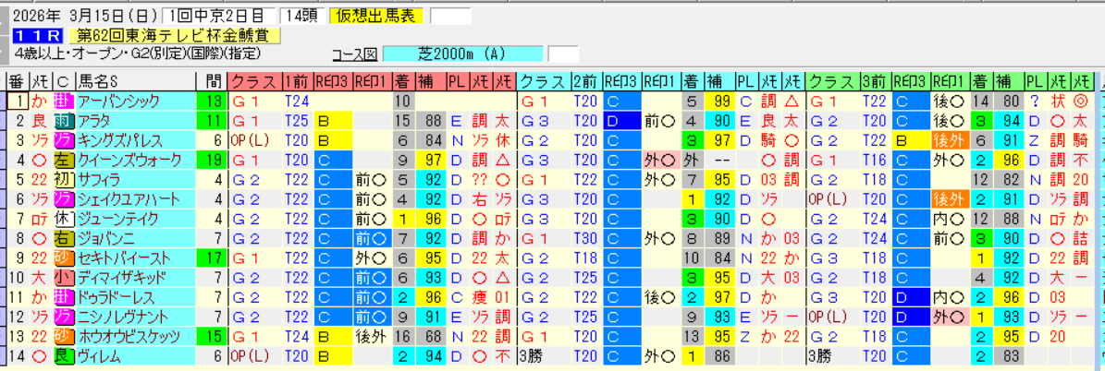Click the ソラ badge beside キングズパレス
The width and height of the screenshot is (1105, 371).
click(x=62, y=140)
